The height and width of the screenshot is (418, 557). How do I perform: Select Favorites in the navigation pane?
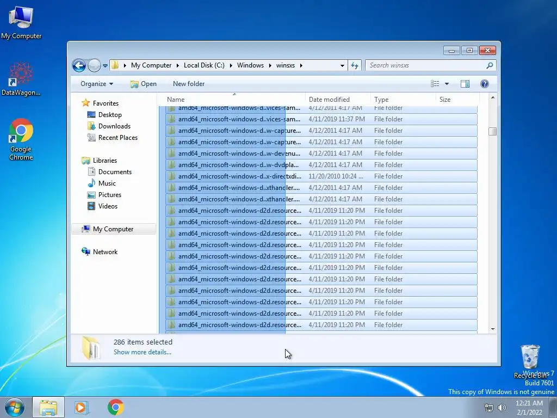pyautogui.click(x=106, y=103)
